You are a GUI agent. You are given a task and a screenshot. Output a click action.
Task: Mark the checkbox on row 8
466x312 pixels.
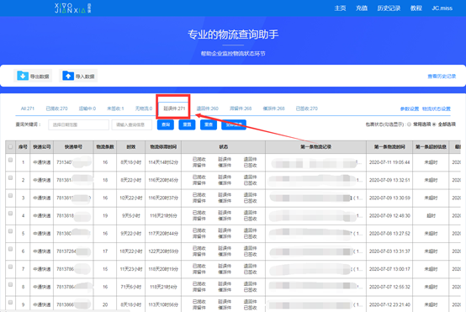pos(10,284)
